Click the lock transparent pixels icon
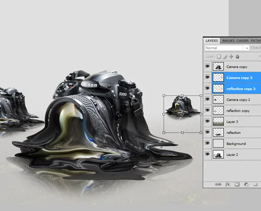The image size is (261, 211). 219,56
